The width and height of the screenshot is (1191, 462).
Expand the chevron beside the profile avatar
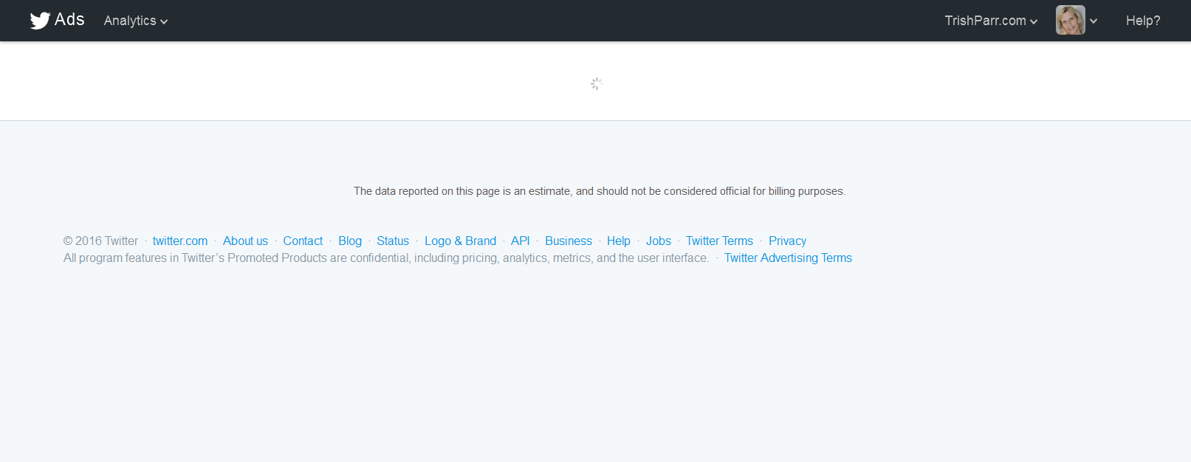[1094, 21]
